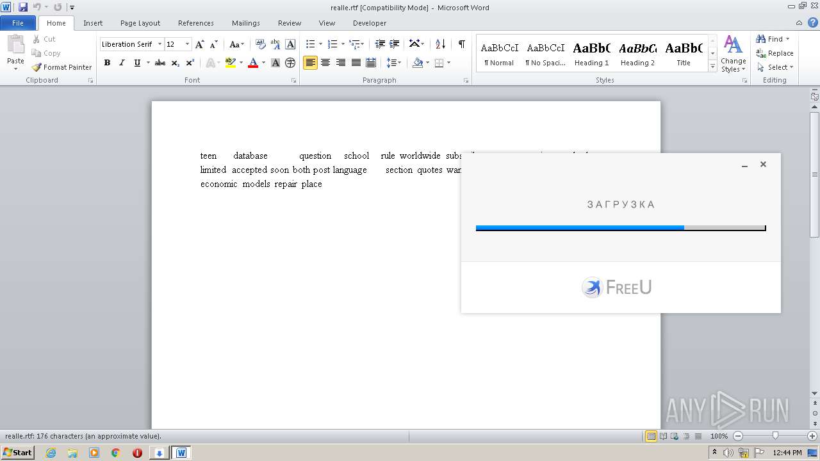Click Word Help question mark icon
Viewport: 820px width, 461px height.
(x=813, y=22)
